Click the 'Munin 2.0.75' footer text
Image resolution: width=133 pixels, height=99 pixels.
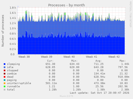tap(66, 96)
